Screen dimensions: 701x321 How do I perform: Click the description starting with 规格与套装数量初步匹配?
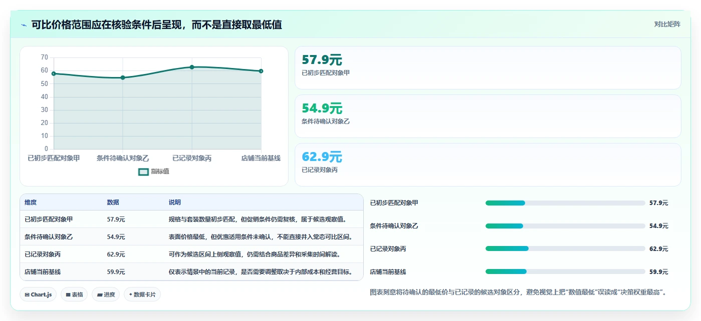tap(258, 219)
